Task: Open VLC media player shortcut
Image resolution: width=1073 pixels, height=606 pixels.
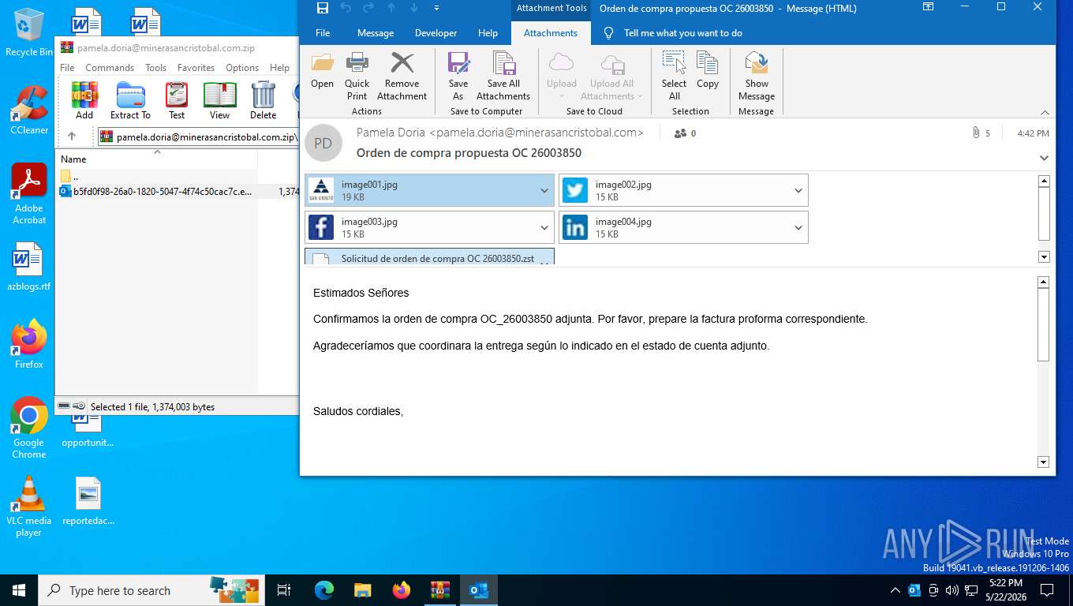Action: tap(29, 507)
